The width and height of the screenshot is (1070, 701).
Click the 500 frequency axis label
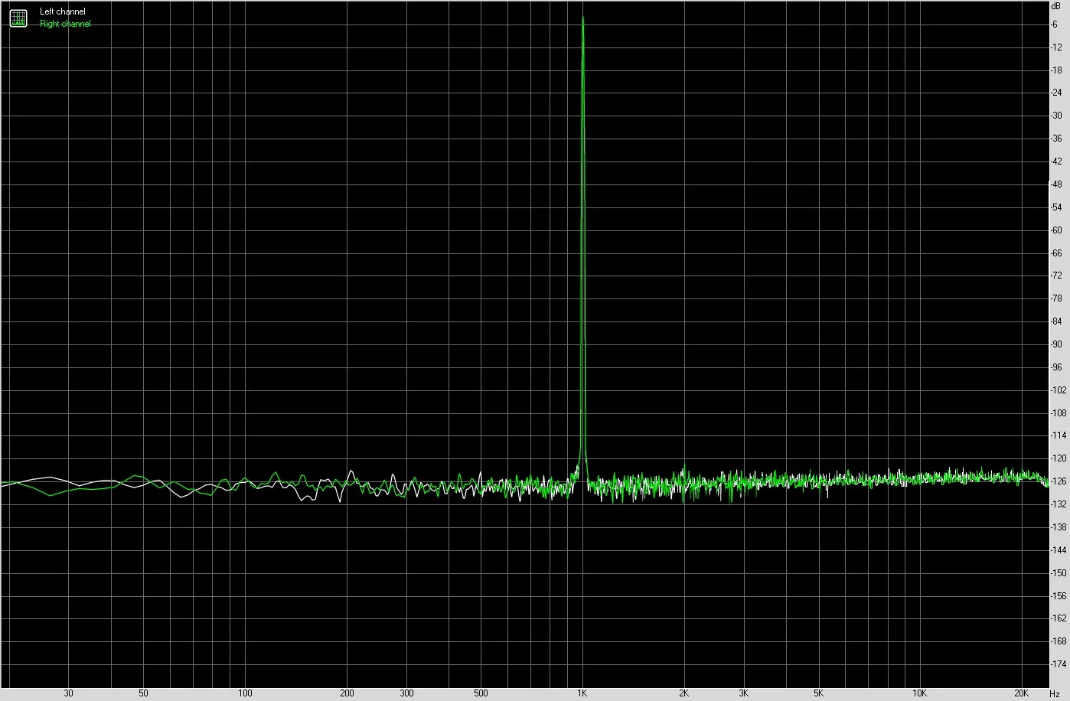pos(481,693)
